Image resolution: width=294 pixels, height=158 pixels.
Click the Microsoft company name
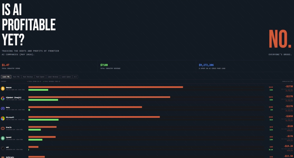10,117
